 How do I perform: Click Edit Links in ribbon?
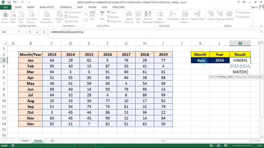pos(71,21)
